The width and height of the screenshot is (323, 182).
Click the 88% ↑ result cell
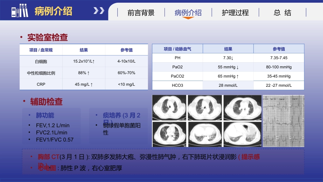coord(84,73)
